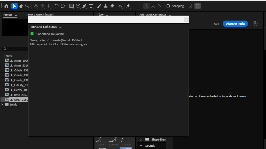This screenshot has height=149, width=266.
Task: Click the green connection status indicator
Action: point(32,34)
